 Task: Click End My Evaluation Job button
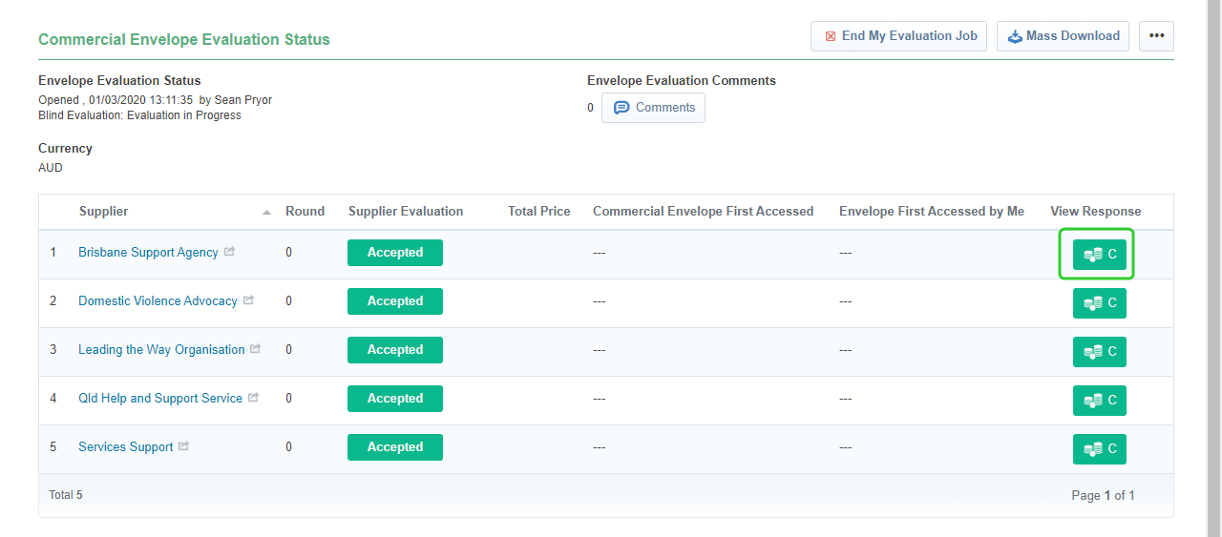898,36
